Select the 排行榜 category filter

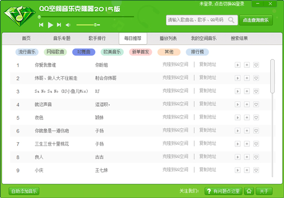[197, 52]
